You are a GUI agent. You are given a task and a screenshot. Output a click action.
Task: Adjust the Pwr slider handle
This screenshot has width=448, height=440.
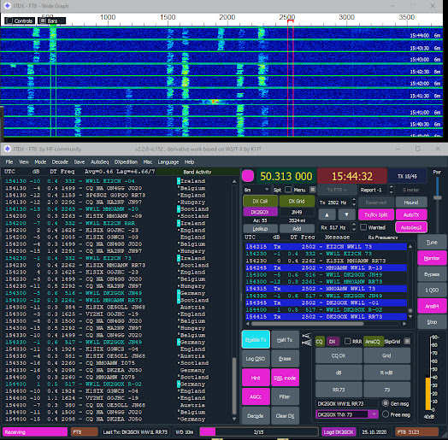click(437, 197)
